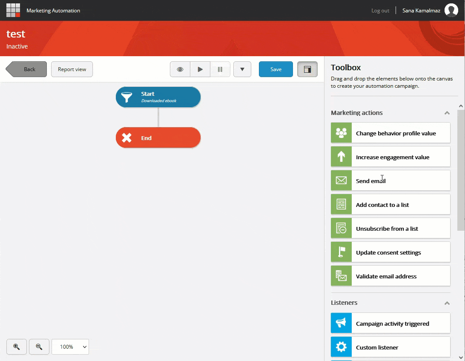
Task: Switch to Report view
Action: coord(72,69)
